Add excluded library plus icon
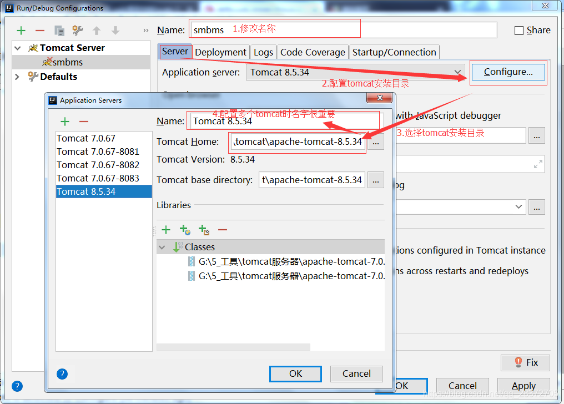Viewport: 564px width, 404px height. click(204, 230)
